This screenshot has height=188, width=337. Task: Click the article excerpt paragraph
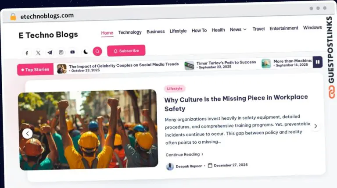[237, 130]
